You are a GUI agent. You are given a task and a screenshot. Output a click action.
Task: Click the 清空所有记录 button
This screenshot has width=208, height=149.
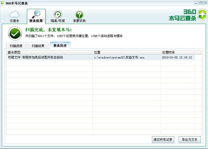pos(163,139)
